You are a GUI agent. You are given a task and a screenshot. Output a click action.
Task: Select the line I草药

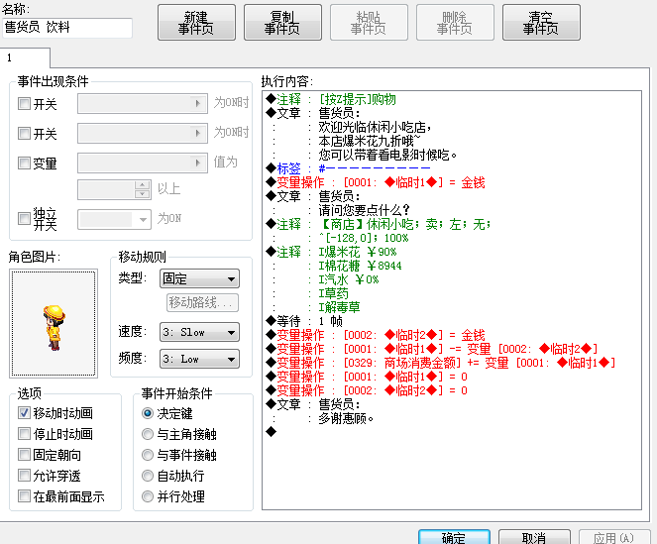pyautogui.click(x=452, y=293)
